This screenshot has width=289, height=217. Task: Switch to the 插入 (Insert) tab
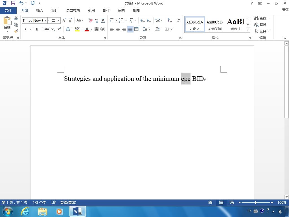point(40,10)
